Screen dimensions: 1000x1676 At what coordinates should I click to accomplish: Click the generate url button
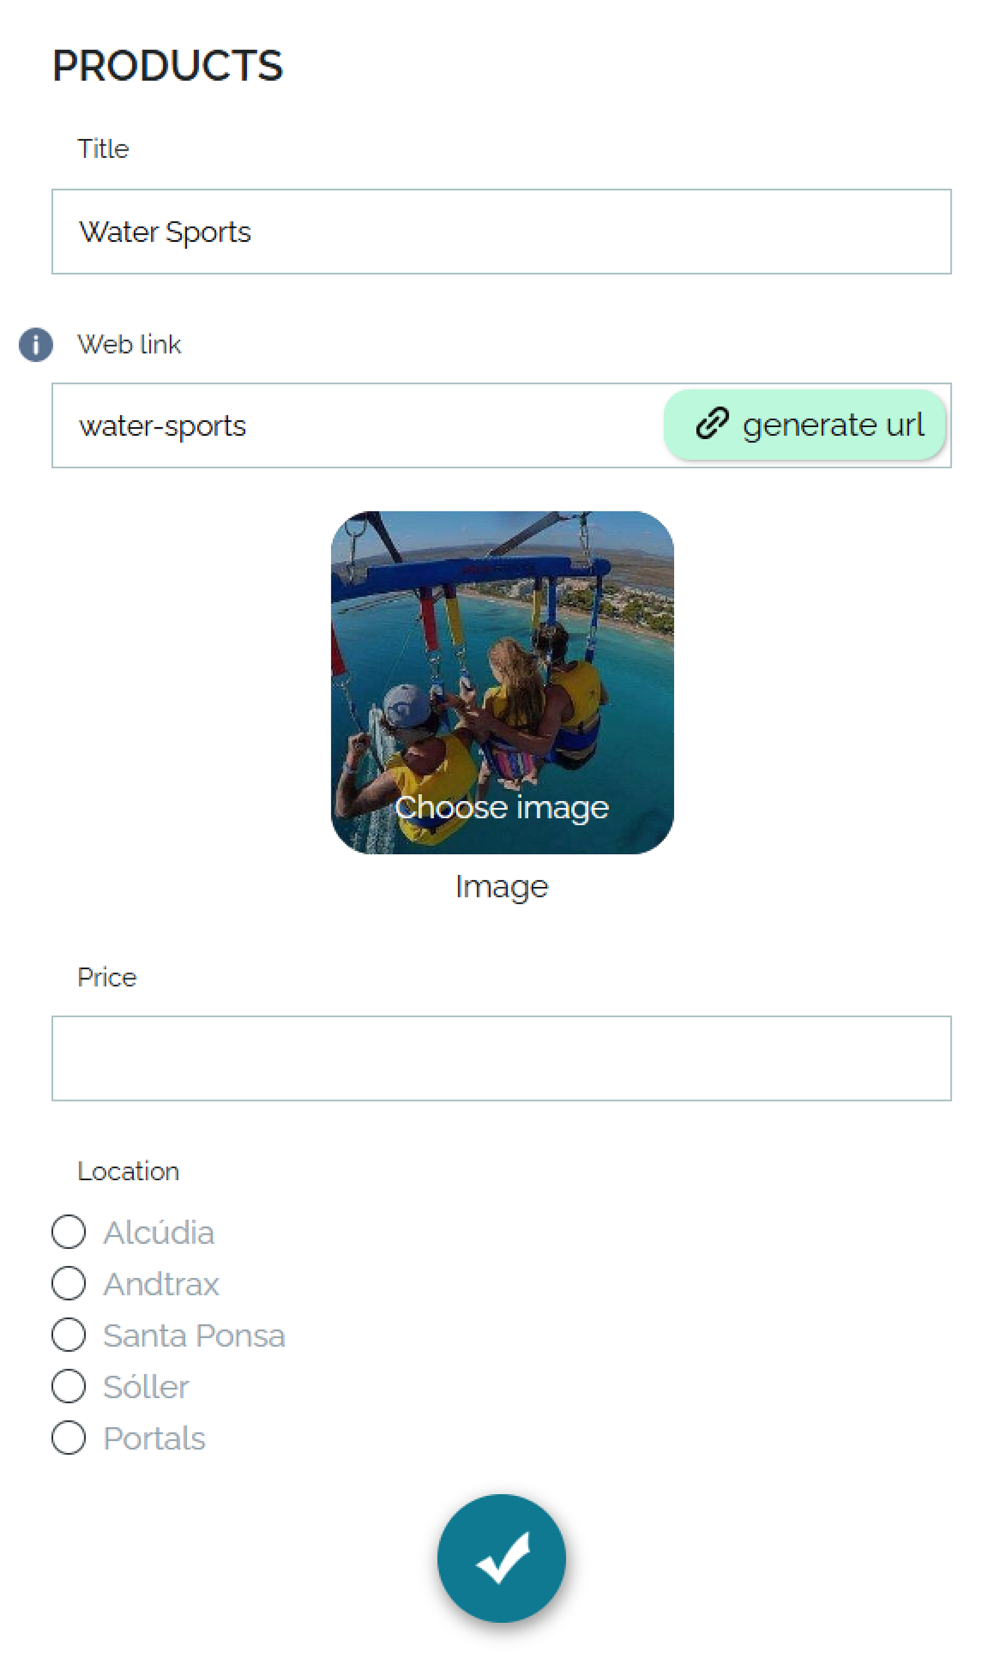(x=805, y=425)
